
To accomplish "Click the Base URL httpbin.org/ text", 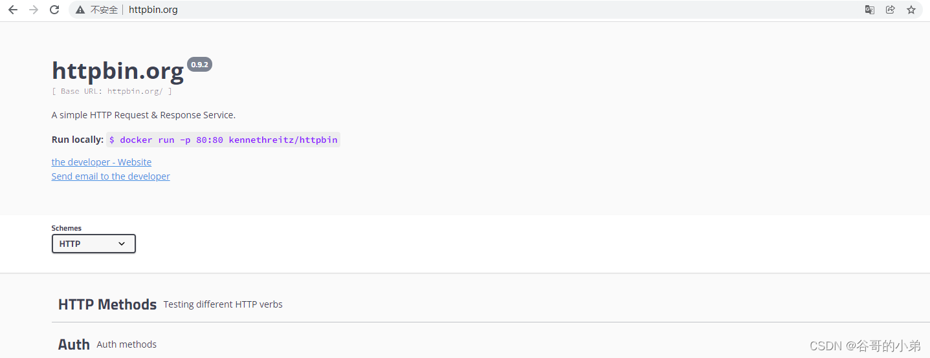I will [x=112, y=91].
